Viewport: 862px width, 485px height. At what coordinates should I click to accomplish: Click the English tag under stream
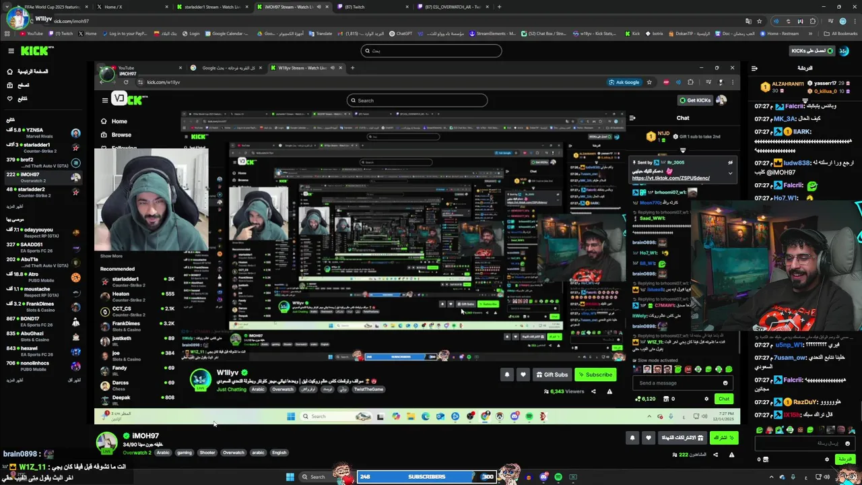[x=279, y=453]
